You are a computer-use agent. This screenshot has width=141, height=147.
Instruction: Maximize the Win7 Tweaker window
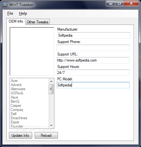[x=119, y=4]
